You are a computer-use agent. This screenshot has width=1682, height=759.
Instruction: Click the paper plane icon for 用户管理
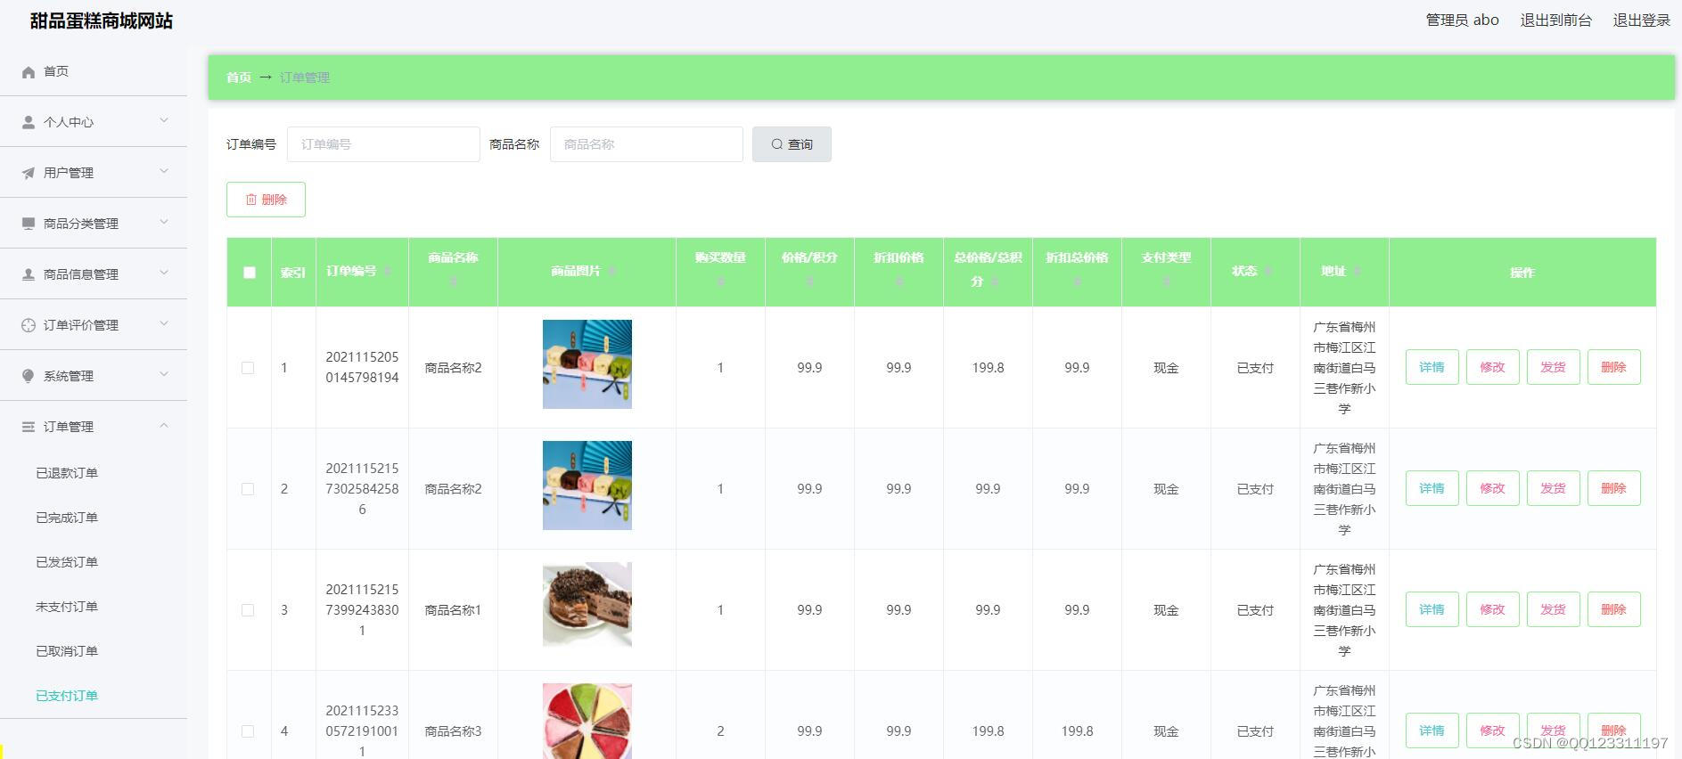pos(29,174)
